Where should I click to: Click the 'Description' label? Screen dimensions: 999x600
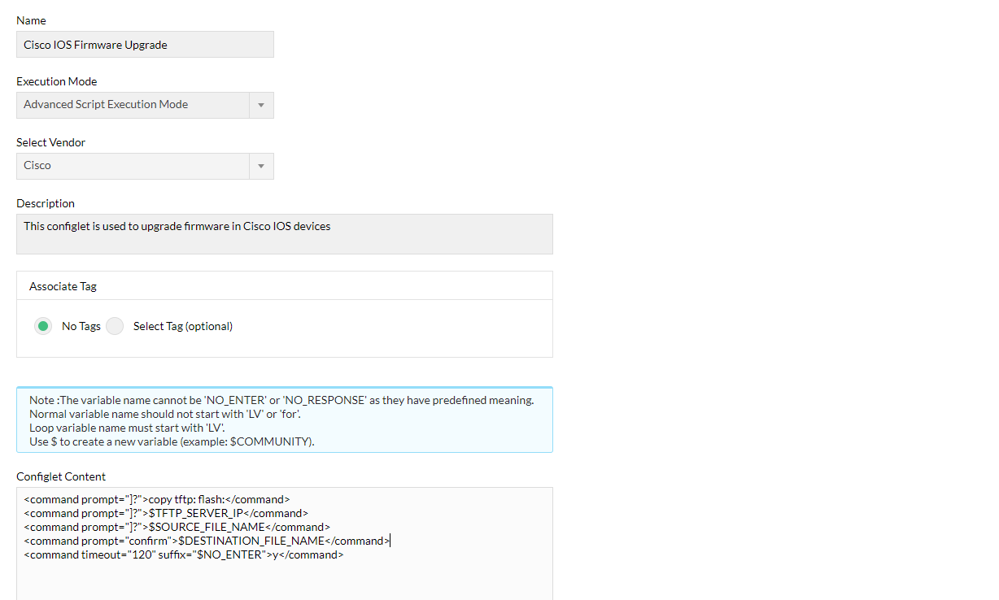click(46, 203)
